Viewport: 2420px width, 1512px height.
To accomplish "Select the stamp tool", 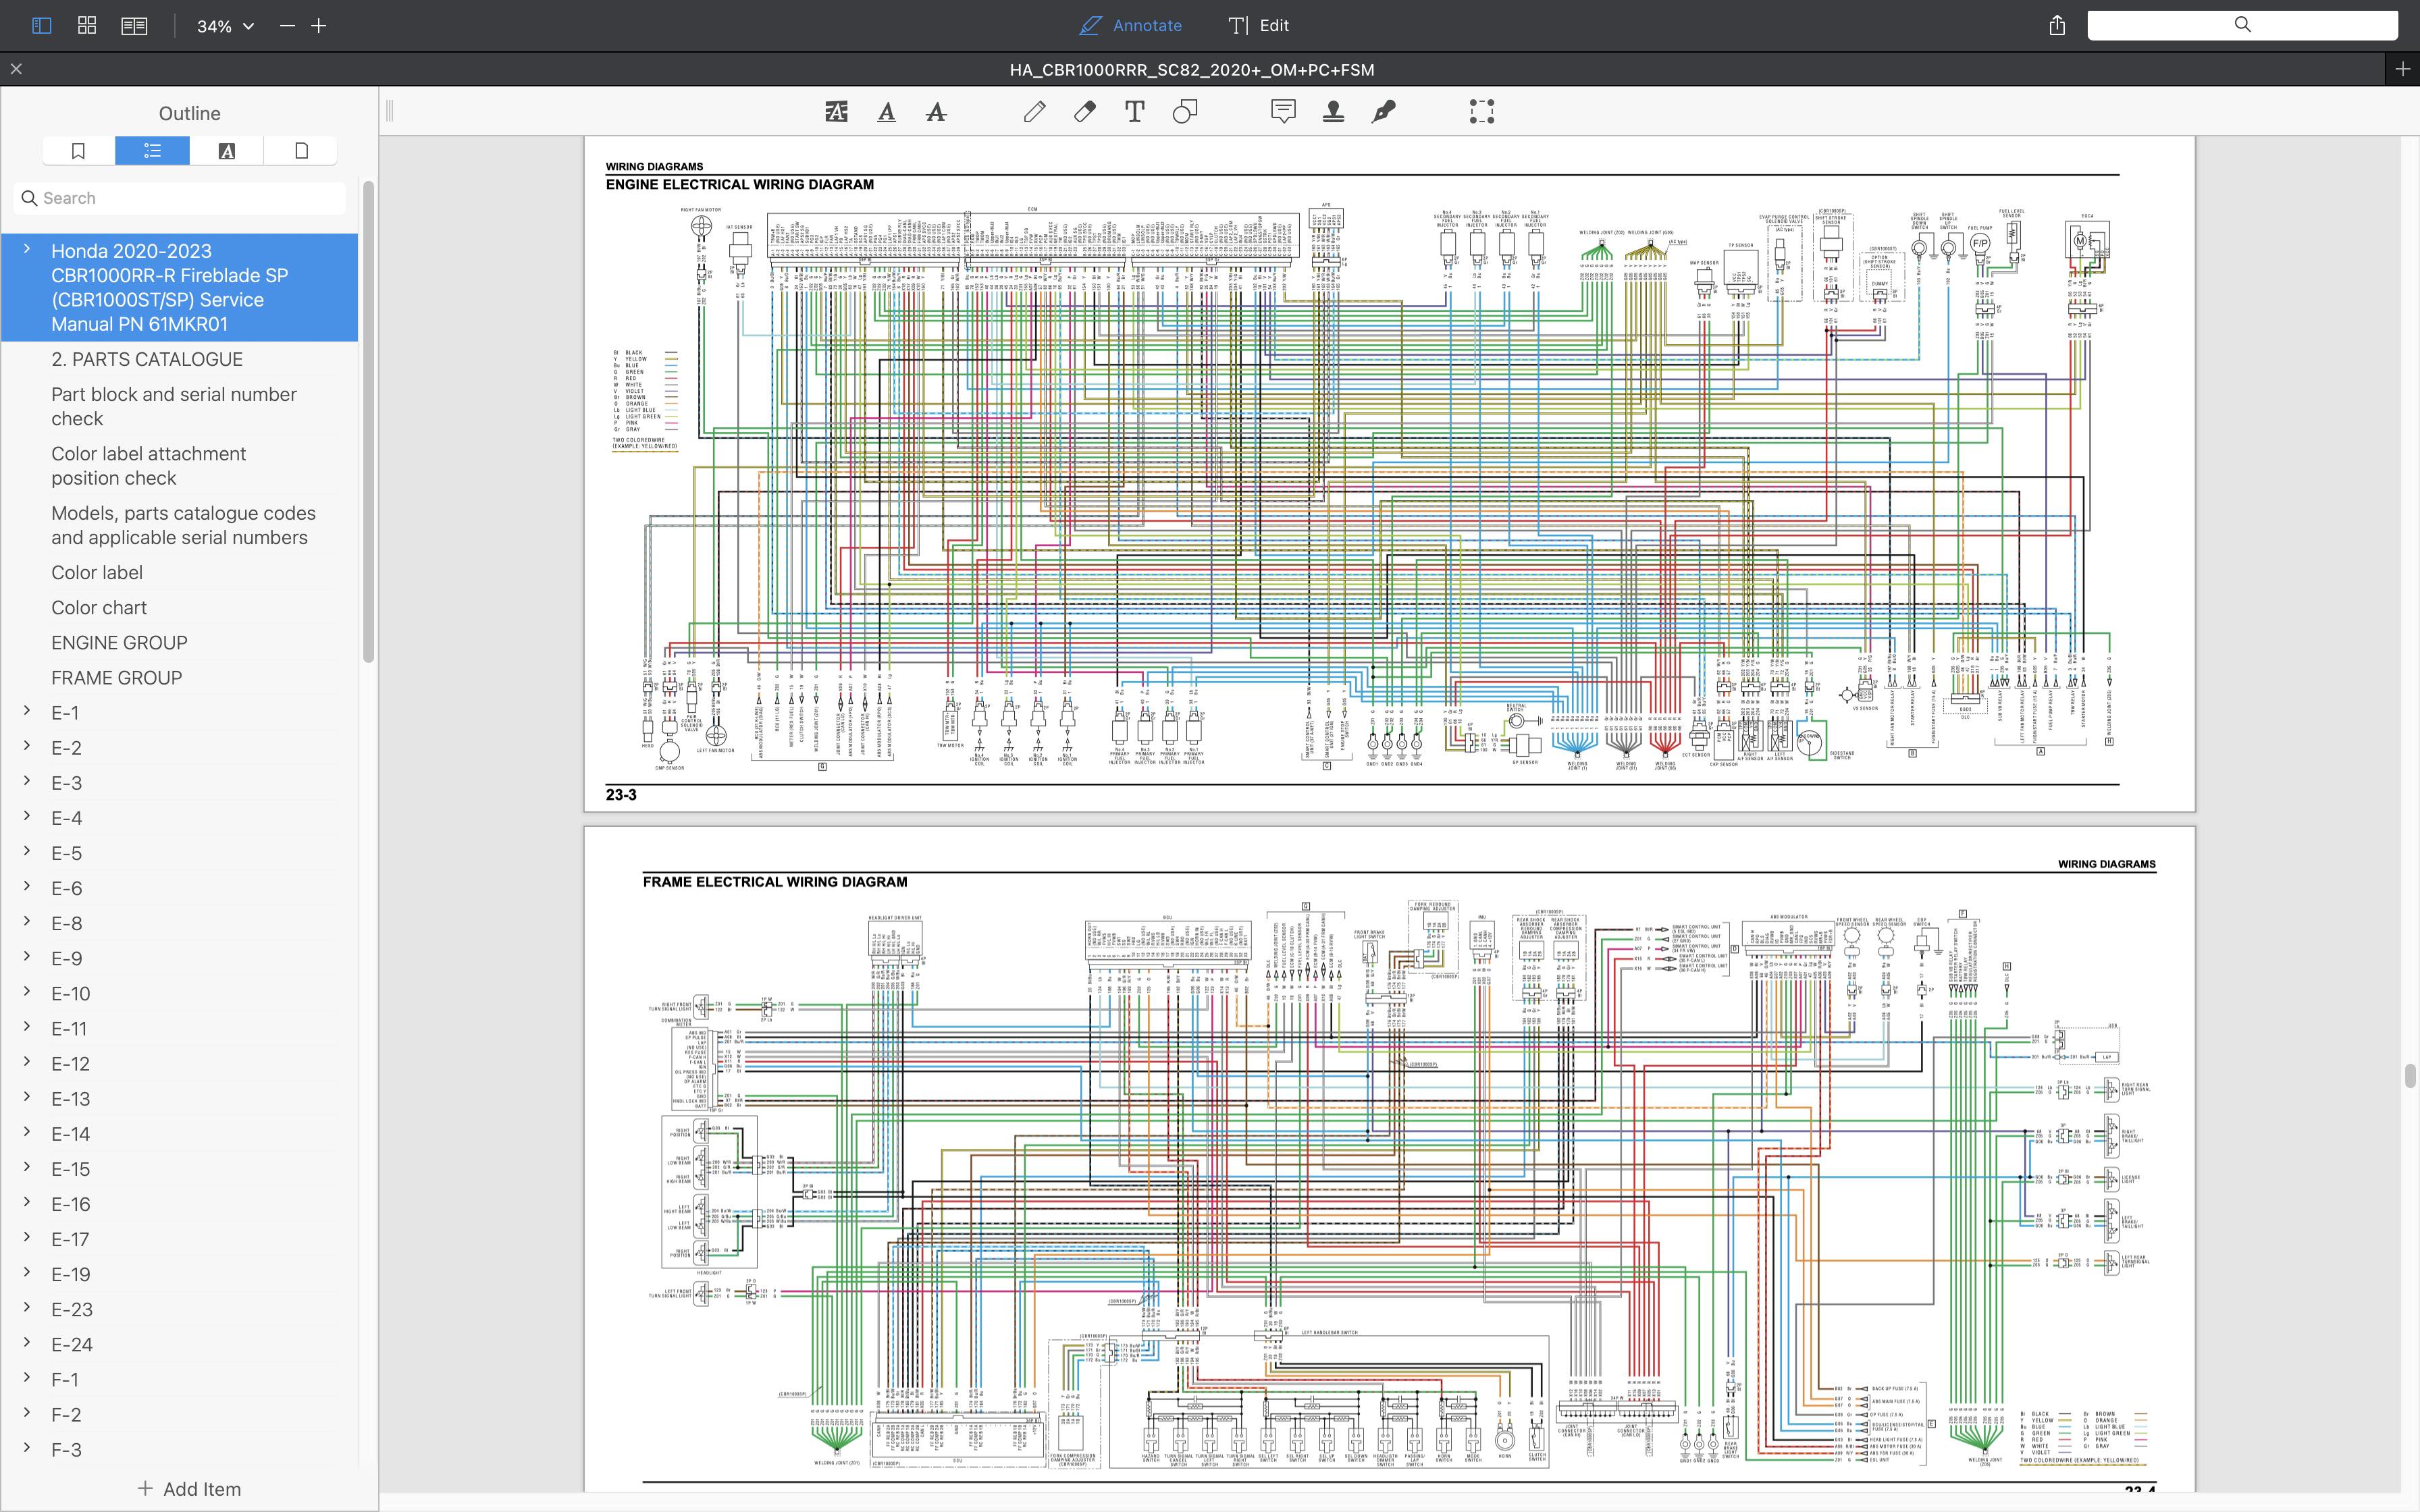I will 1333,112.
